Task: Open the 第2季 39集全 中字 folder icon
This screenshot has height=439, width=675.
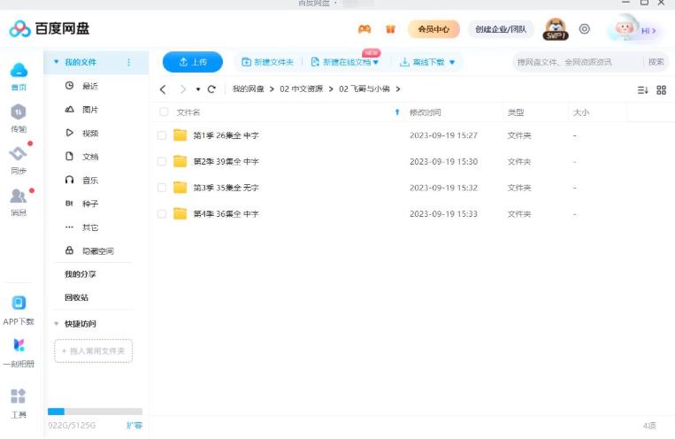Action: pyautogui.click(x=180, y=162)
